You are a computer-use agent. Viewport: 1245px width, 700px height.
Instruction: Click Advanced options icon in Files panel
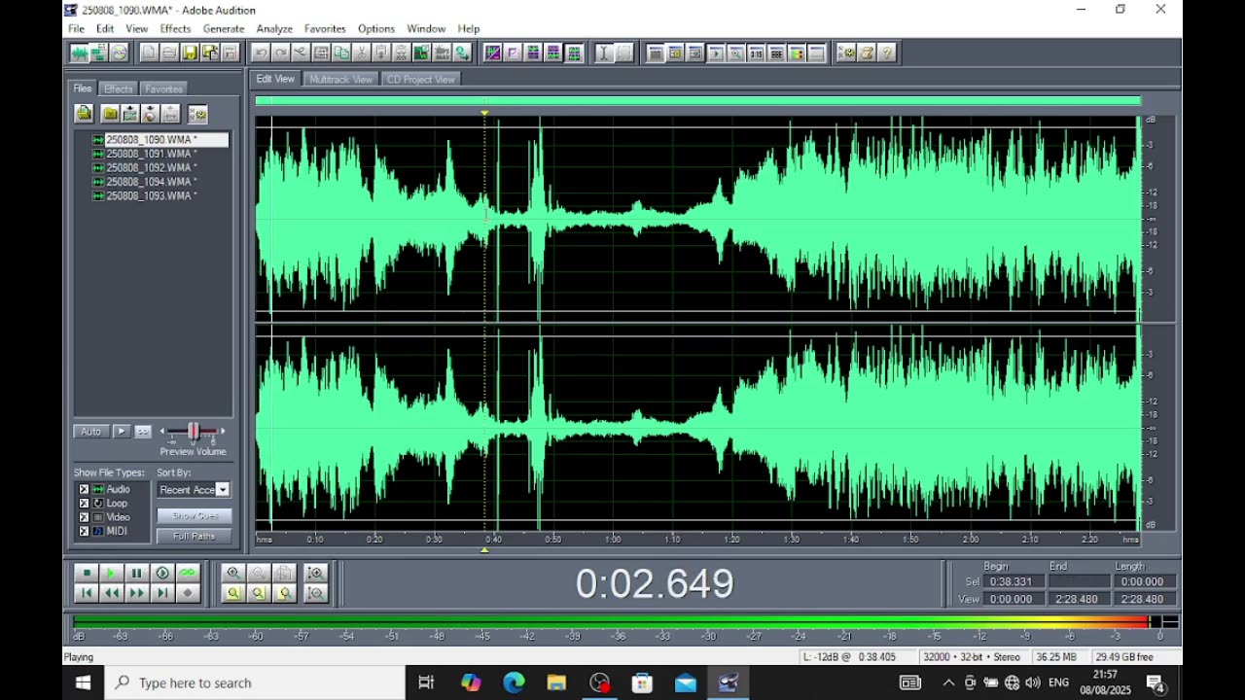coord(197,114)
